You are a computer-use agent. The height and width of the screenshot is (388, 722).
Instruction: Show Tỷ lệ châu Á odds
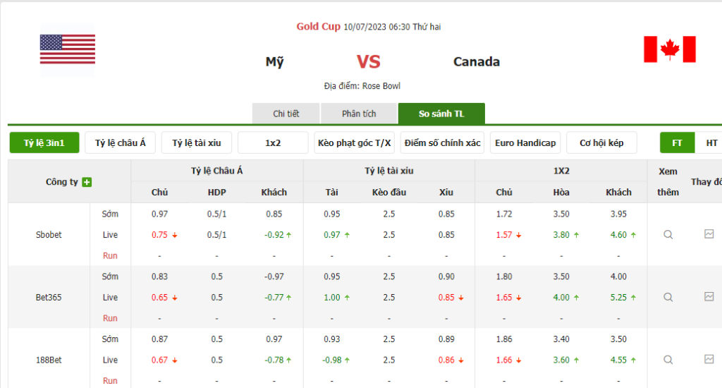tap(120, 143)
